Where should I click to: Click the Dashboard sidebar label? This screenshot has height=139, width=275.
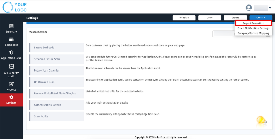11,45
